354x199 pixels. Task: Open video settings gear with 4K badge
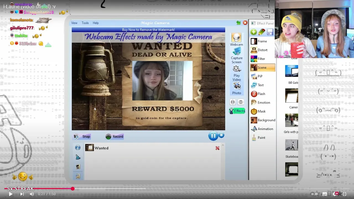335,194
